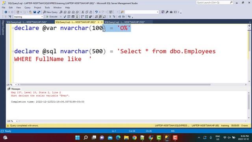
Task: Toggle Include Live Query Statistics
Action: click(x=87, y=17)
